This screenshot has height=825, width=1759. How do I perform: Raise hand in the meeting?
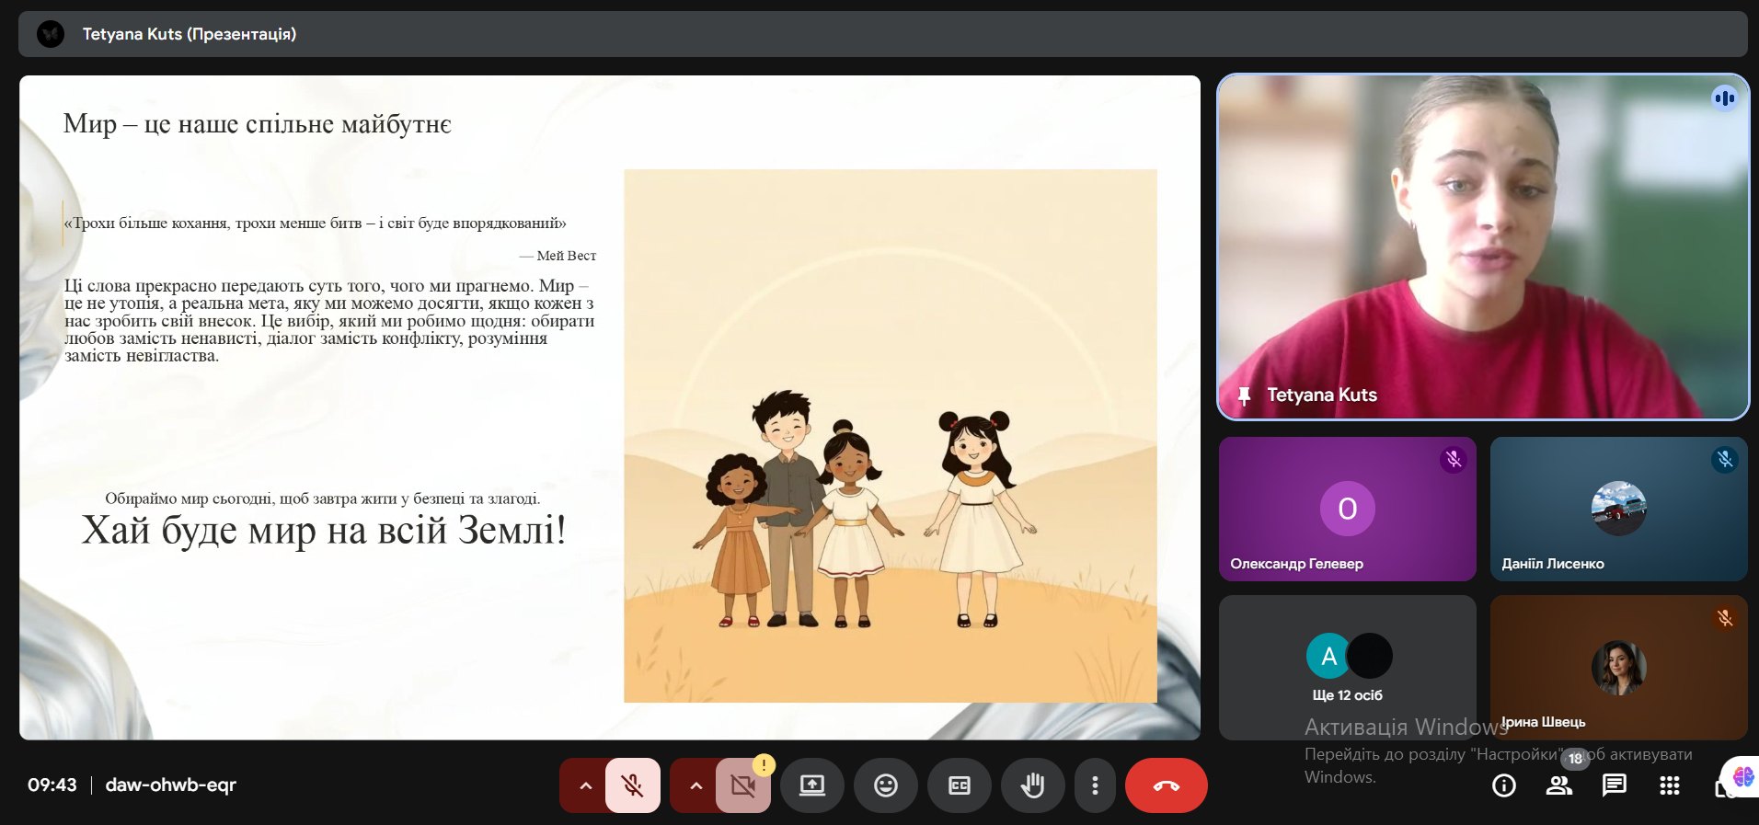[x=1032, y=785]
